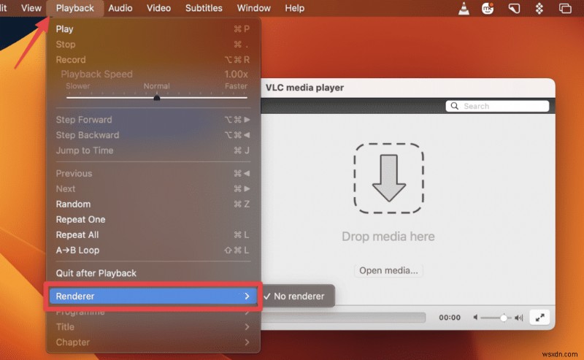Open the Subtitles menu
The image size is (584, 360).
(x=204, y=8)
